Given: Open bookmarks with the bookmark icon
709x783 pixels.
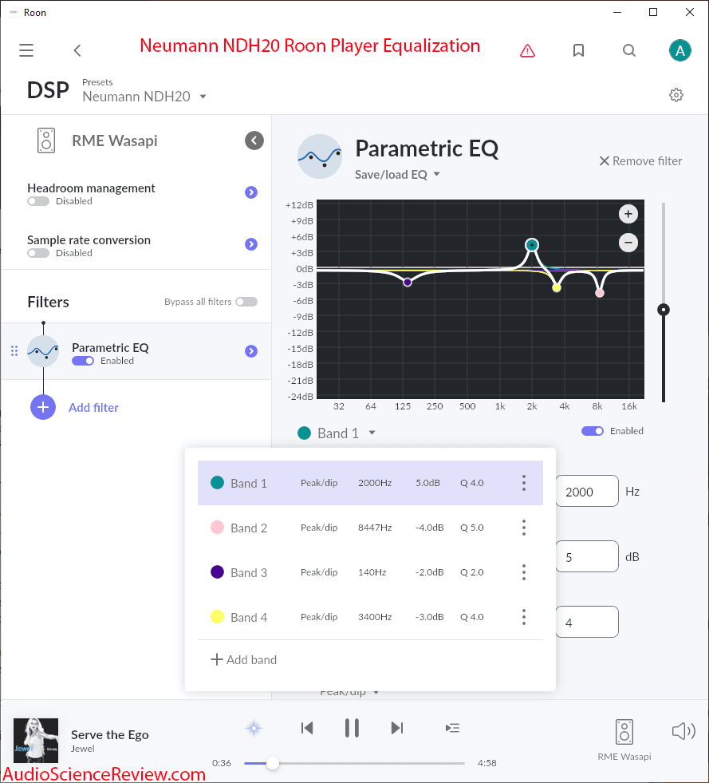Looking at the screenshot, I should click(x=578, y=50).
